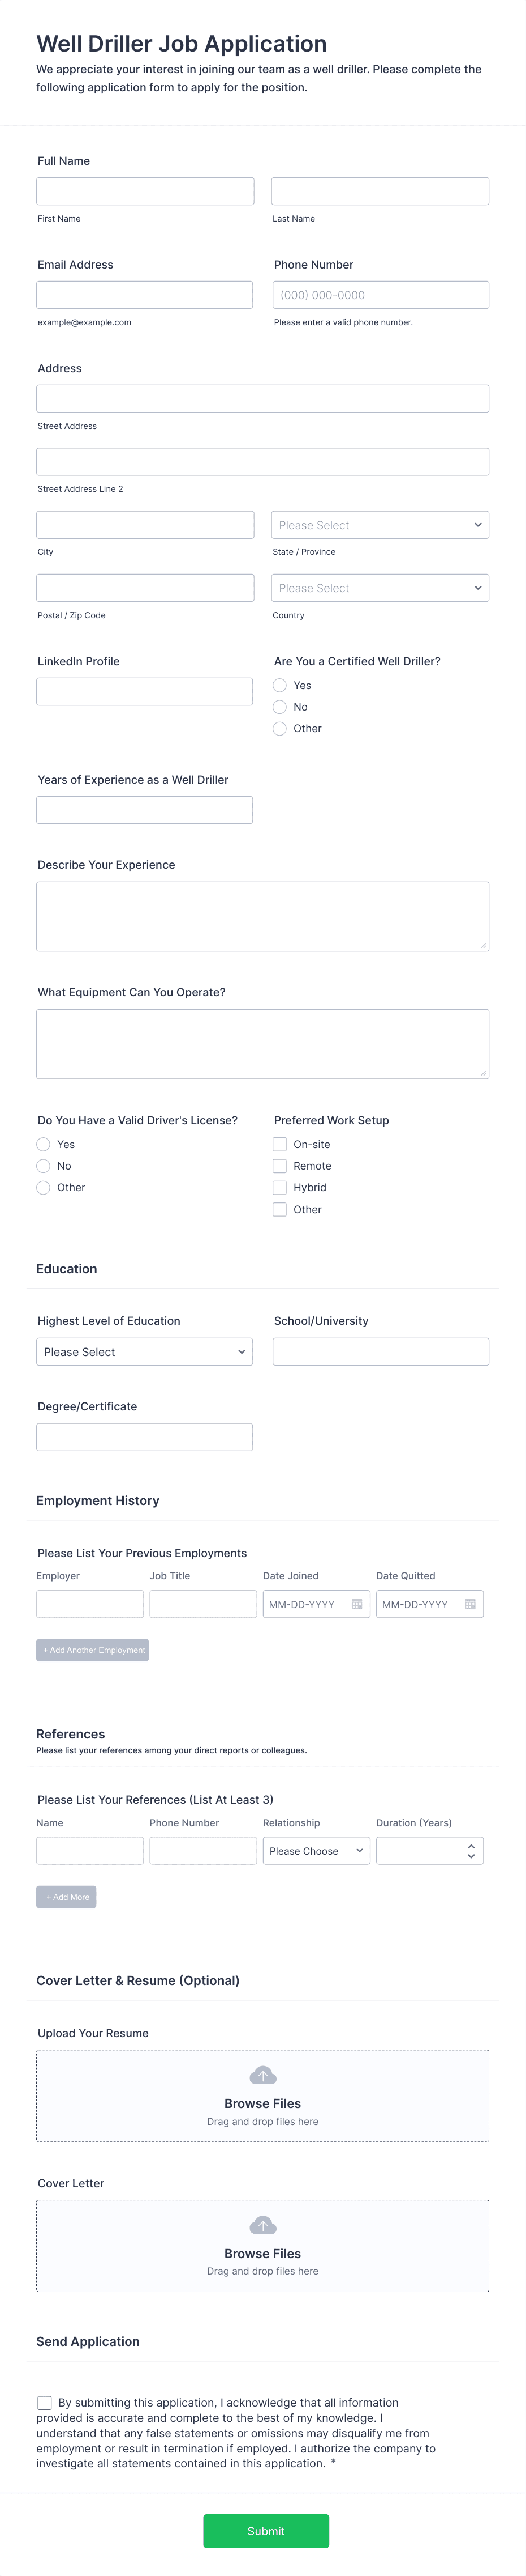The image size is (526, 2576).
Task: Select No for valid driver's license
Action: 44,1166
